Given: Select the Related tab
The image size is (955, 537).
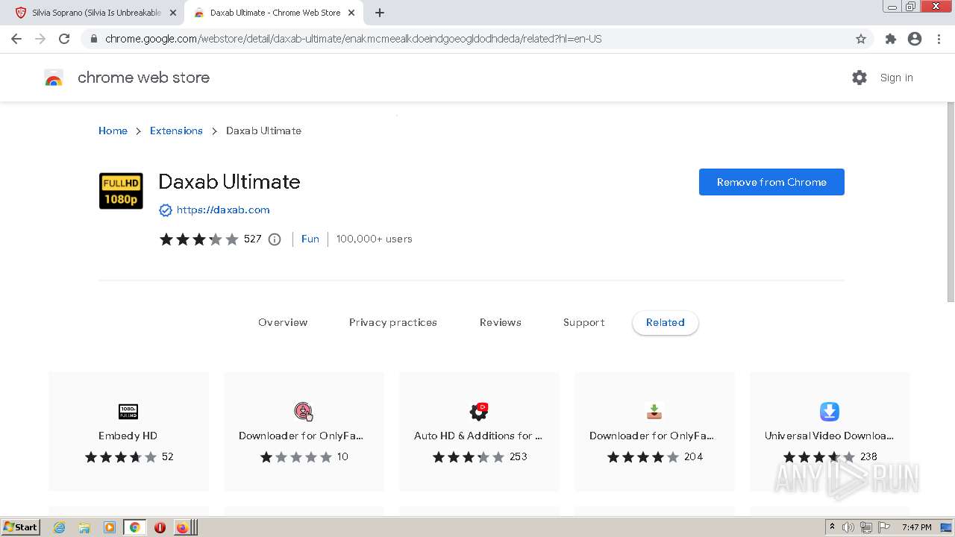Looking at the screenshot, I should [x=666, y=322].
